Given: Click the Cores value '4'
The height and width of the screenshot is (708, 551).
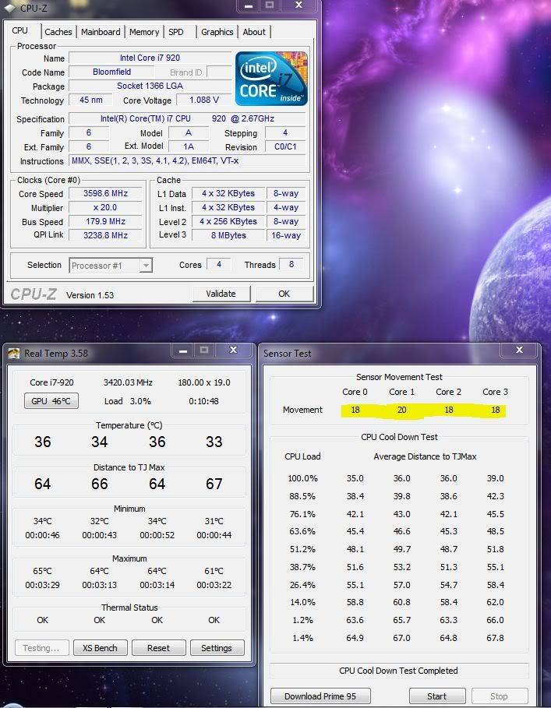Looking at the screenshot, I should point(219,264).
